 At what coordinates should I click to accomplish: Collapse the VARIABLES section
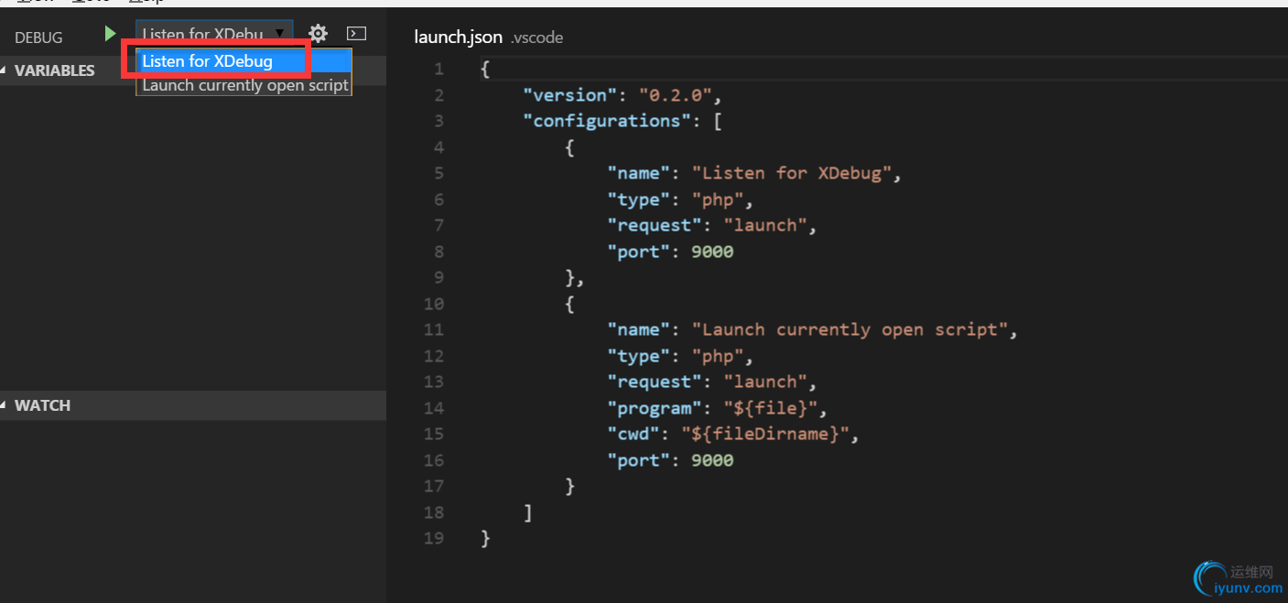pyautogui.click(x=193, y=70)
